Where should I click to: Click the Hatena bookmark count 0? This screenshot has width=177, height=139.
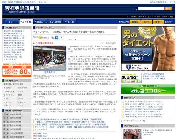pyautogui.click(x=61, y=37)
